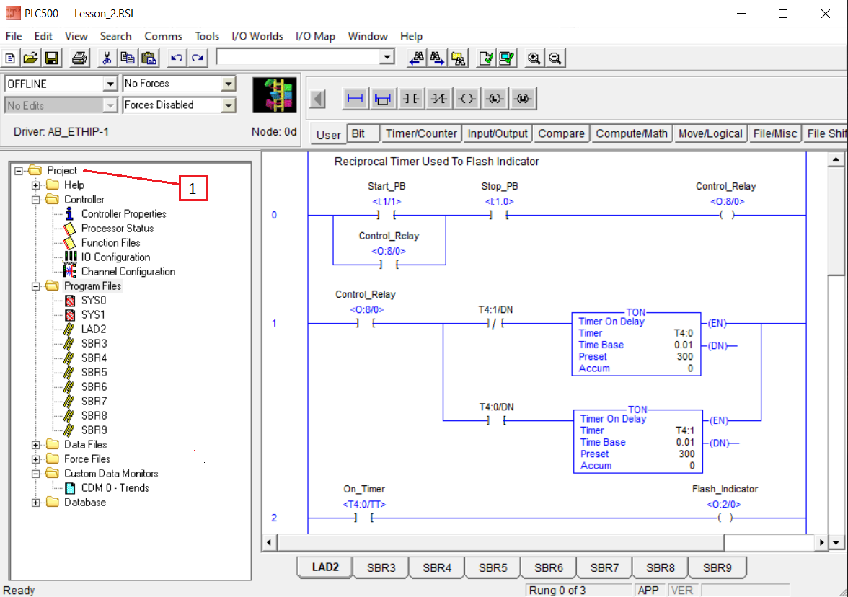Expand the Database folder

[x=36, y=503]
